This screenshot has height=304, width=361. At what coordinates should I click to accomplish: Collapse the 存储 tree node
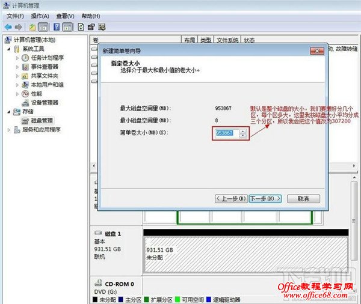click(9, 112)
